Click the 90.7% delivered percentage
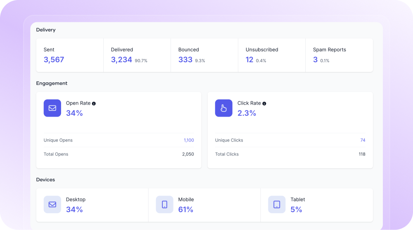413x230 pixels. tap(141, 61)
